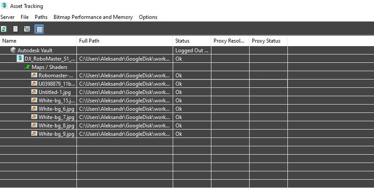Click the bitmap icon beside White-bg_9.jpg
Viewport: 374px width, 188px height.
click(x=34, y=134)
